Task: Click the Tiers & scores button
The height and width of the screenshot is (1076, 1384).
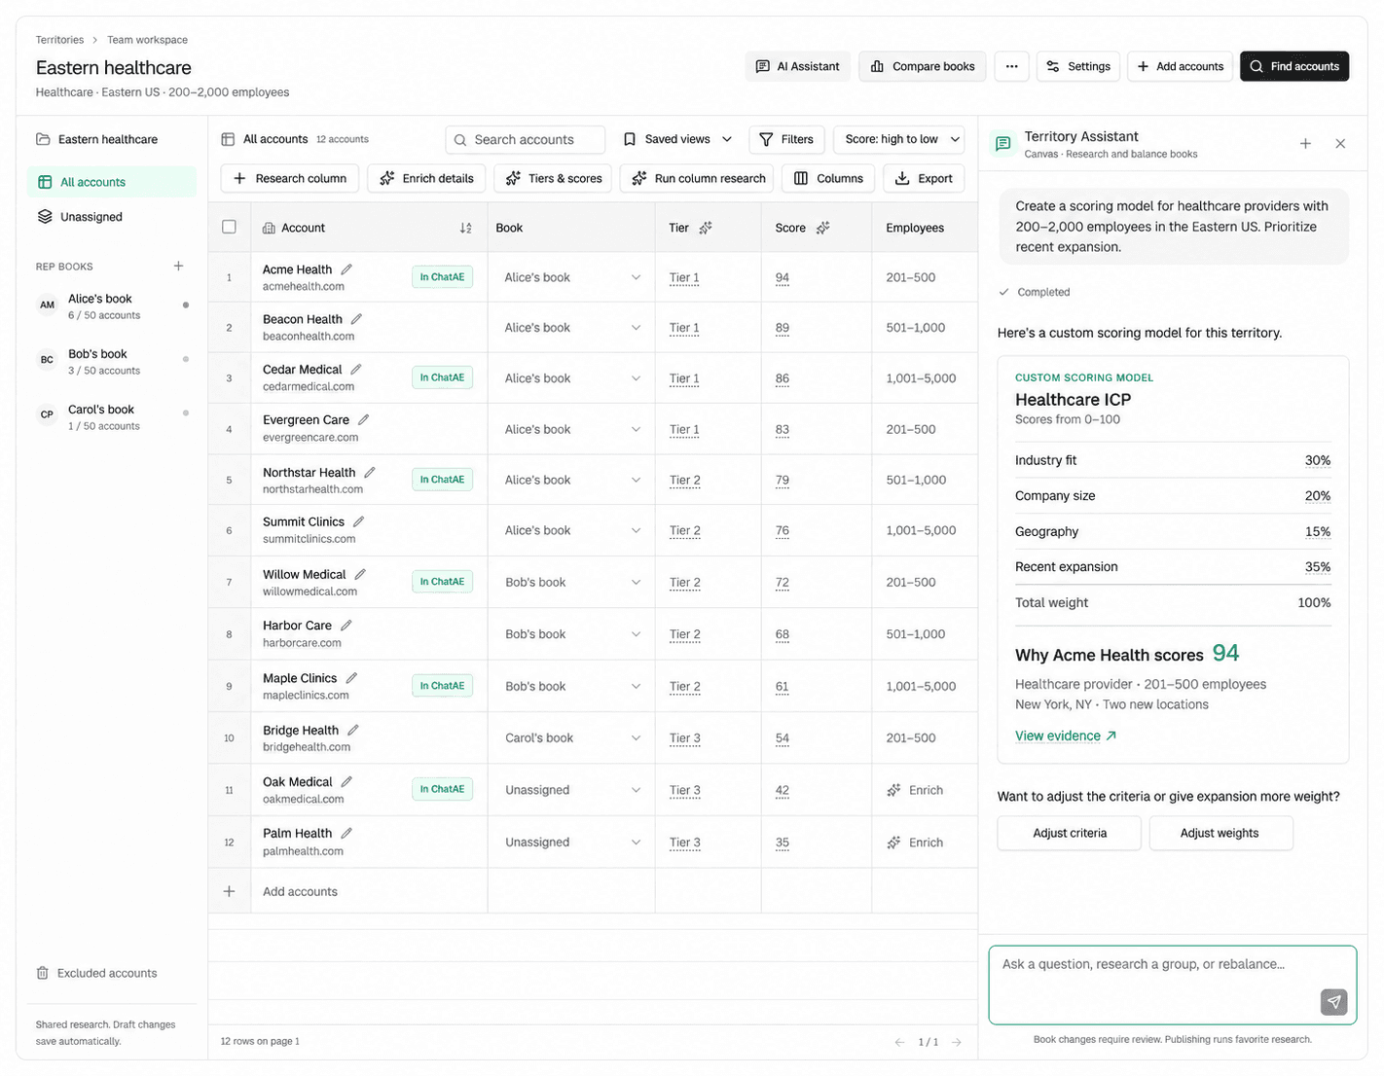Action: (554, 178)
